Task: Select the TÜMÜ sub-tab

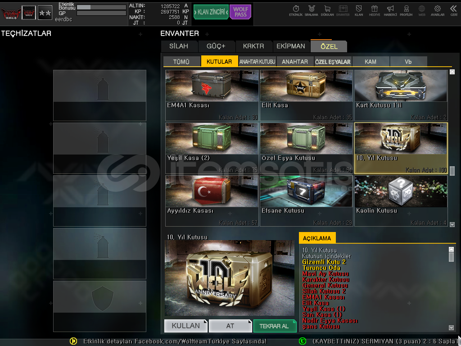Action: 181,61
